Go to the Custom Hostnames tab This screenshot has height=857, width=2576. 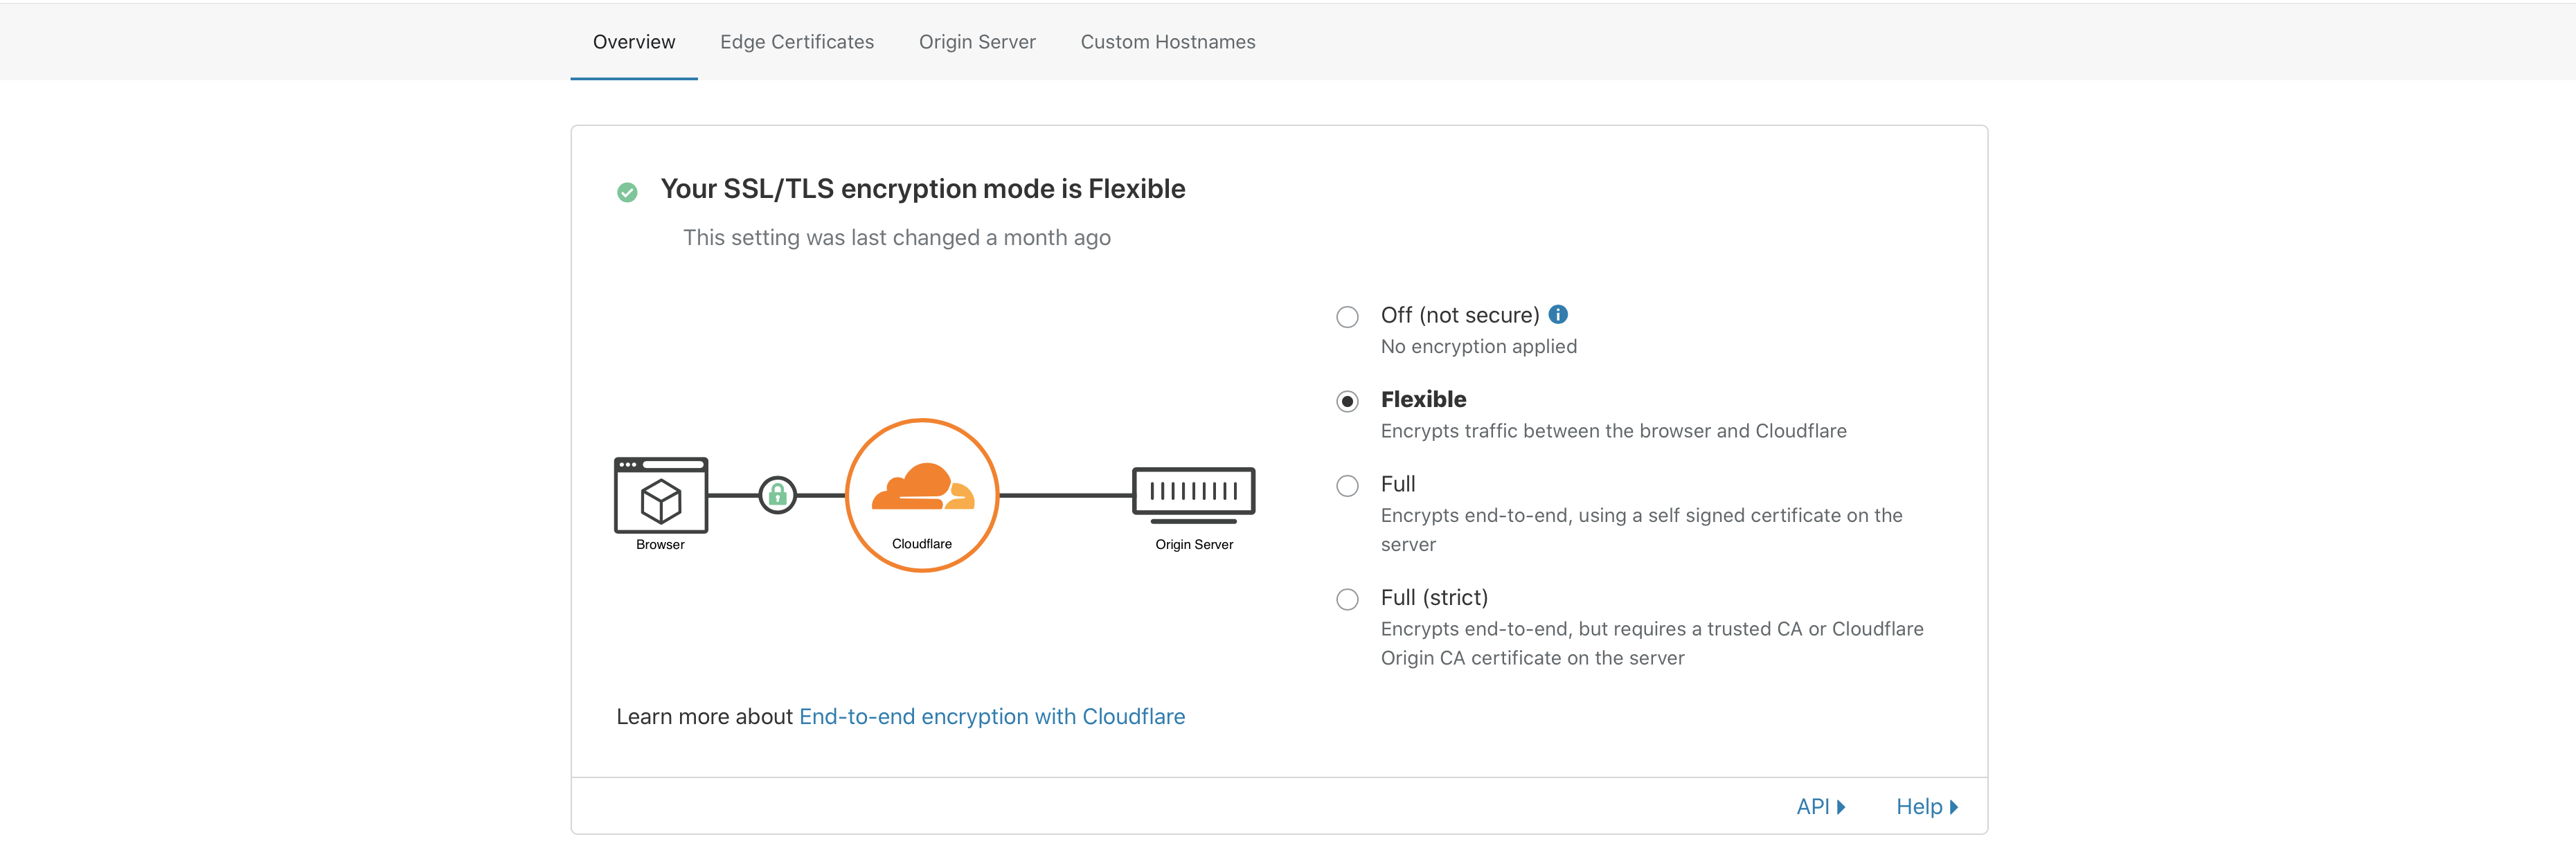1167,42
